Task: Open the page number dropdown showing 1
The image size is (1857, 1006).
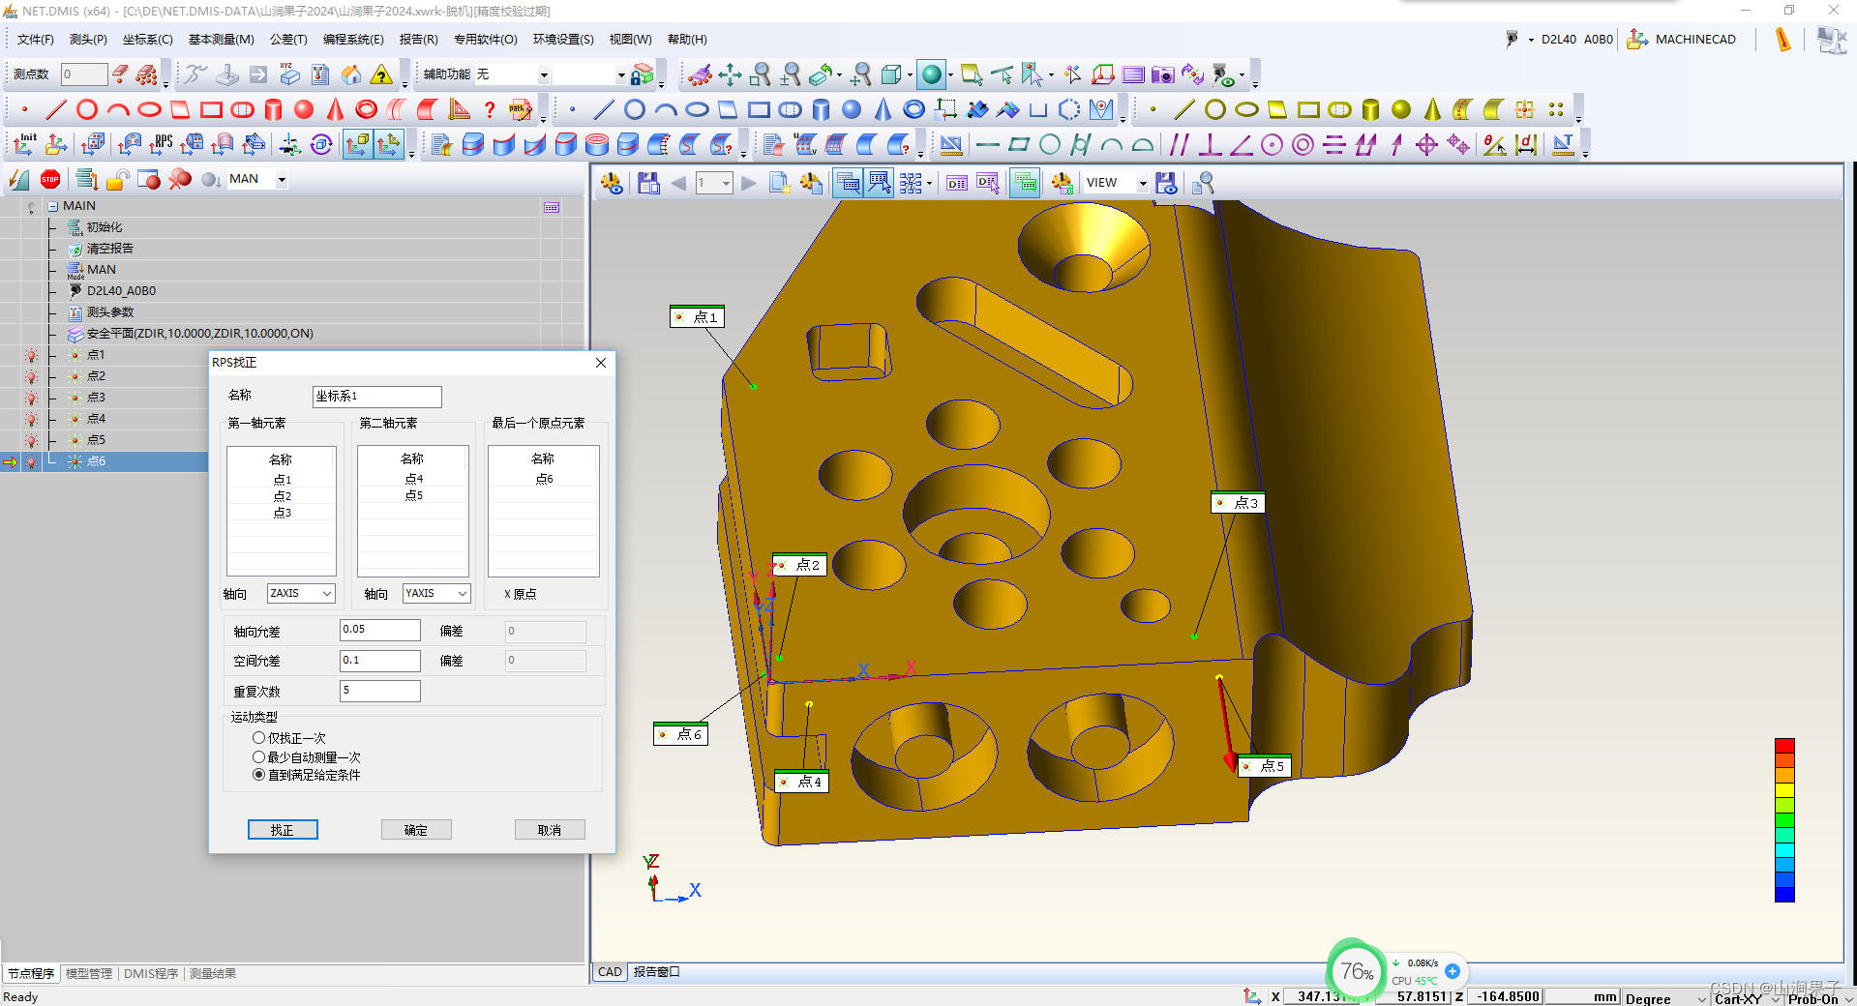Action: pos(726,183)
